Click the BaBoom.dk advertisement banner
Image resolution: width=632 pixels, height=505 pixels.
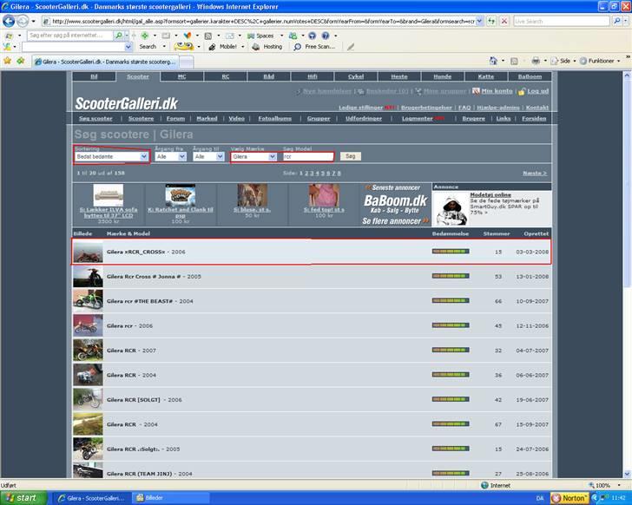(397, 200)
